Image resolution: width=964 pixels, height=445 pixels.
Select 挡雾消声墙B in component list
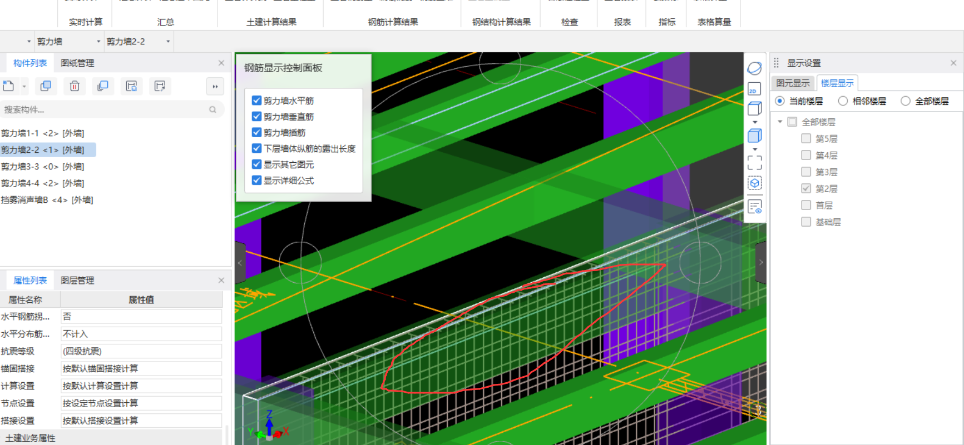tap(47, 200)
